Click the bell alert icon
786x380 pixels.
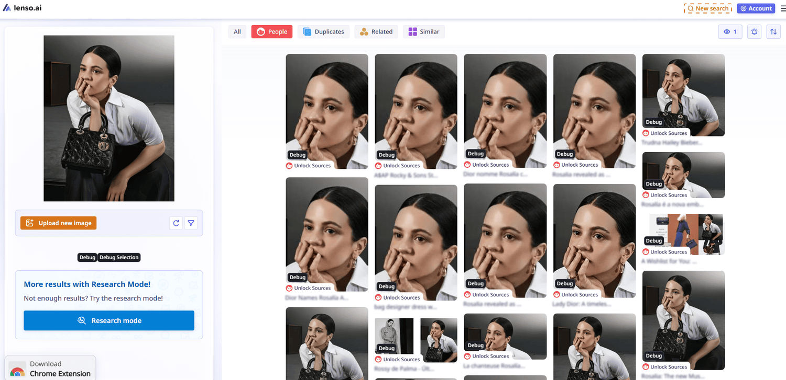point(755,32)
